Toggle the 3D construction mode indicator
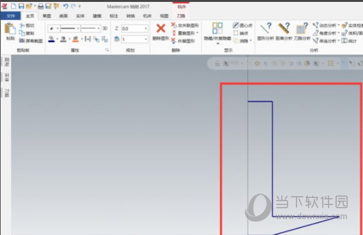Screen dimensions: 363x235 [x=105, y=29]
